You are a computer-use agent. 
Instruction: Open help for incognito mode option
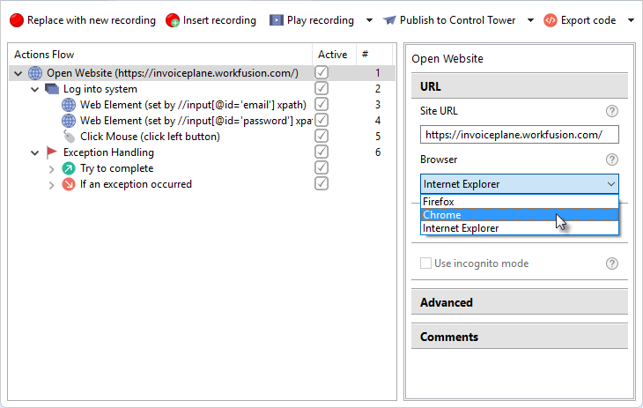612,263
